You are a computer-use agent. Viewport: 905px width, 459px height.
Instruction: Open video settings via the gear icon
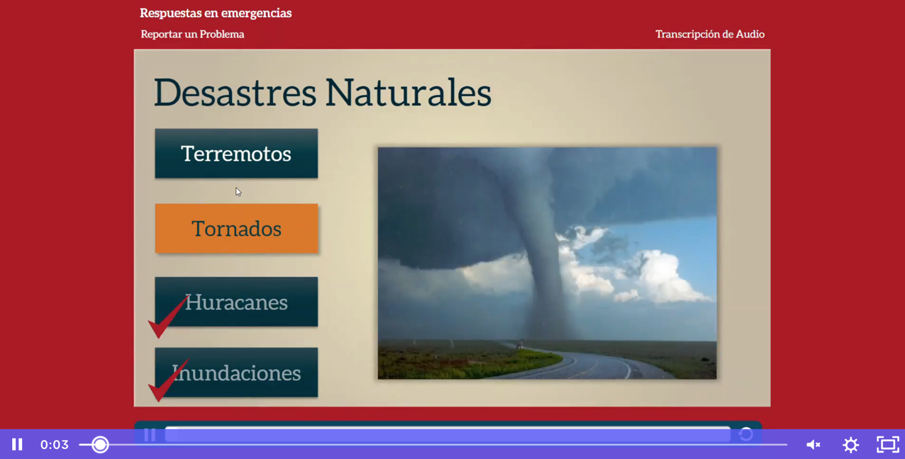pos(850,444)
